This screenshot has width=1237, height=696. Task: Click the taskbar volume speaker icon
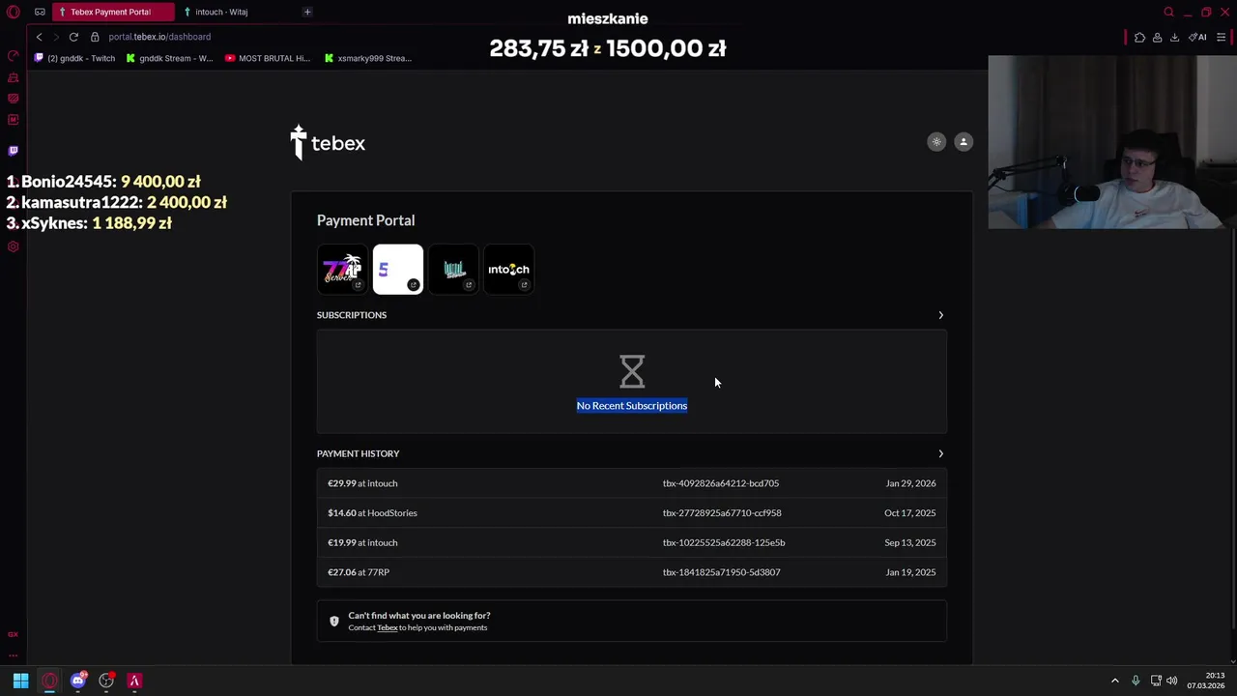[1172, 681]
